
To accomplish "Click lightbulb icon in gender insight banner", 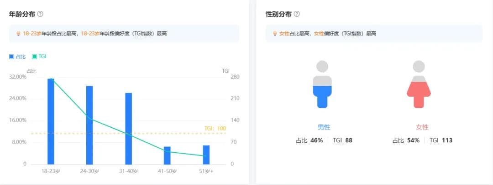I will pyautogui.click(x=275, y=34).
